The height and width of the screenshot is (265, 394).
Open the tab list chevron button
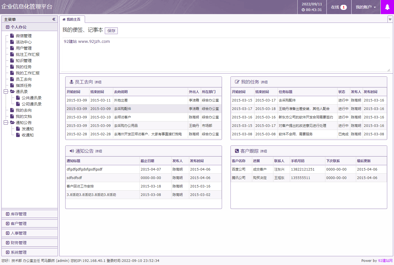(x=390, y=19)
